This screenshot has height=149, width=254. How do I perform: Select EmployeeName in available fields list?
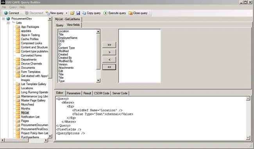(68, 38)
